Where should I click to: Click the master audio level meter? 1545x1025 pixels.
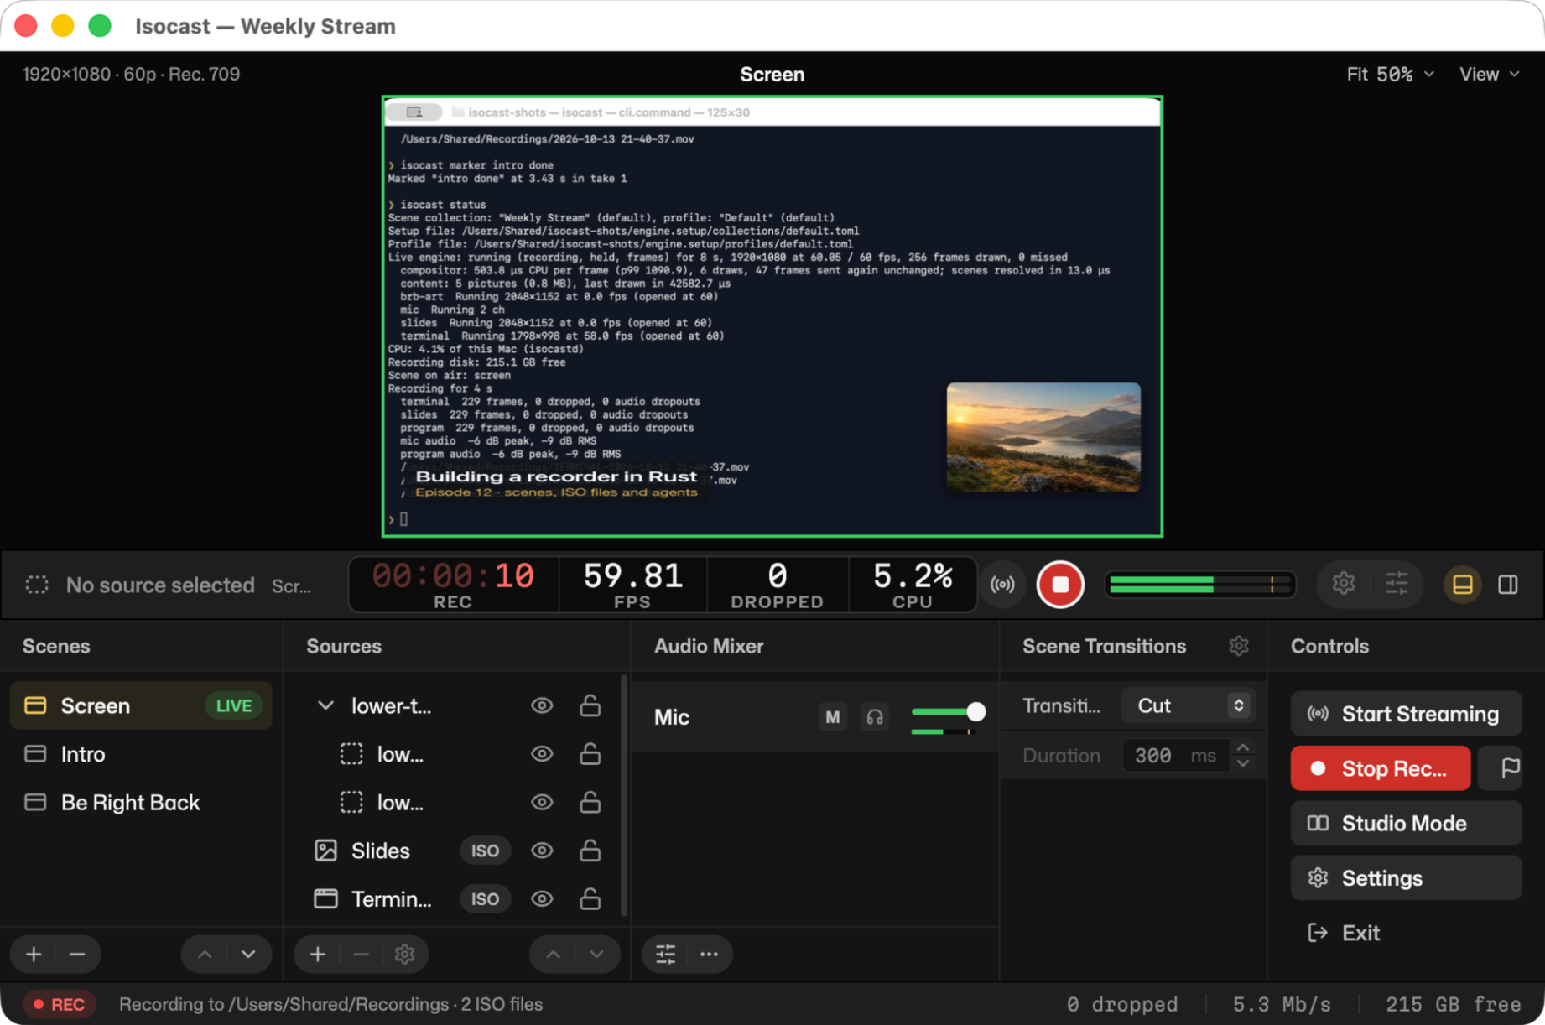pyautogui.click(x=1199, y=585)
